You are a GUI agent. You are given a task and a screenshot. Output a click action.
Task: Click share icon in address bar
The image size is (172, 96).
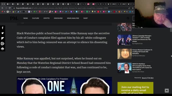[x=129, y=8]
